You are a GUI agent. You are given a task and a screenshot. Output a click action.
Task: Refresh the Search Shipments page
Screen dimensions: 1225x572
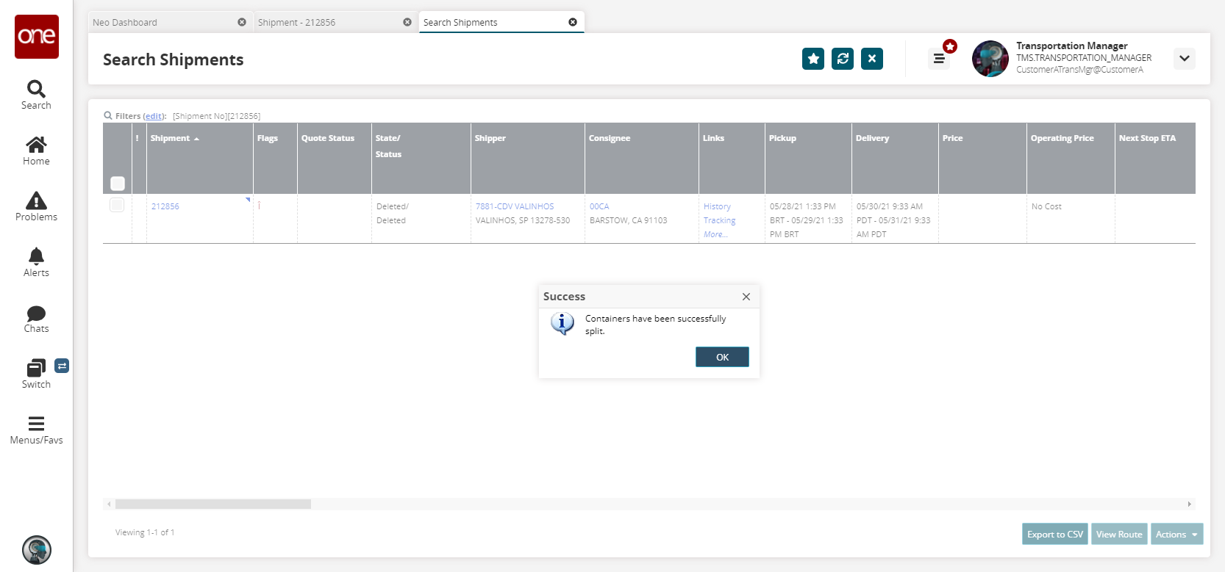tap(843, 59)
